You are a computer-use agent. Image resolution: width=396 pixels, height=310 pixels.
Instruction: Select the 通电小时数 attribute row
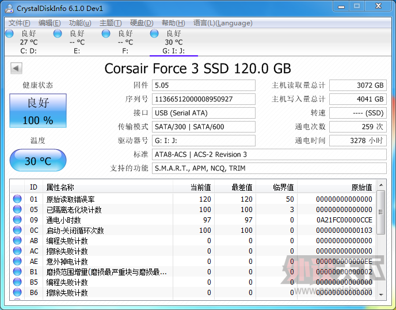pyautogui.click(x=193, y=220)
